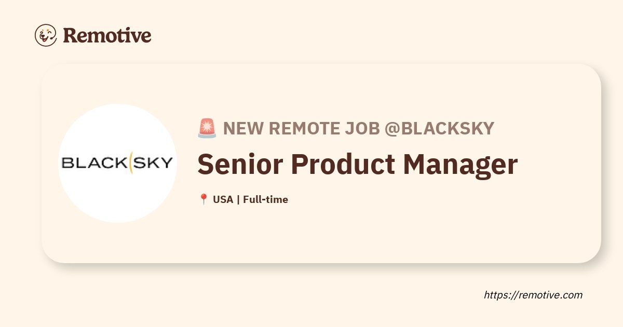Select the @BLACKSKY mention text
Image resolution: width=623 pixels, height=327 pixels.
click(439, 128)
